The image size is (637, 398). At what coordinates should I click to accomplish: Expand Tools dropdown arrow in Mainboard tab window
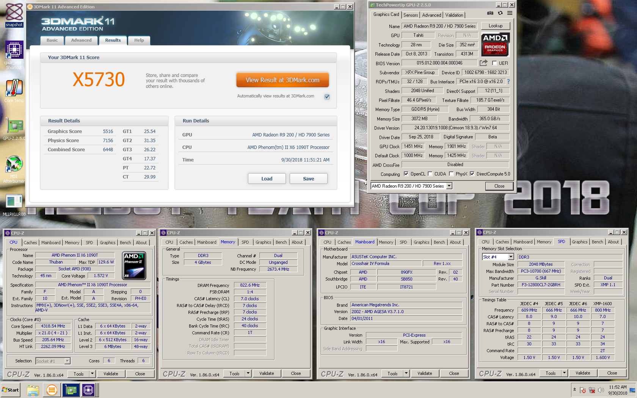point(406,373)
